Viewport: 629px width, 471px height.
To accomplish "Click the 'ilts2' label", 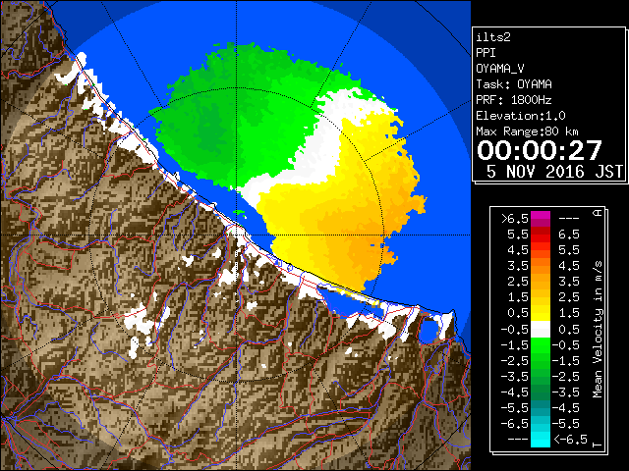I will click(x=493, y=37).
